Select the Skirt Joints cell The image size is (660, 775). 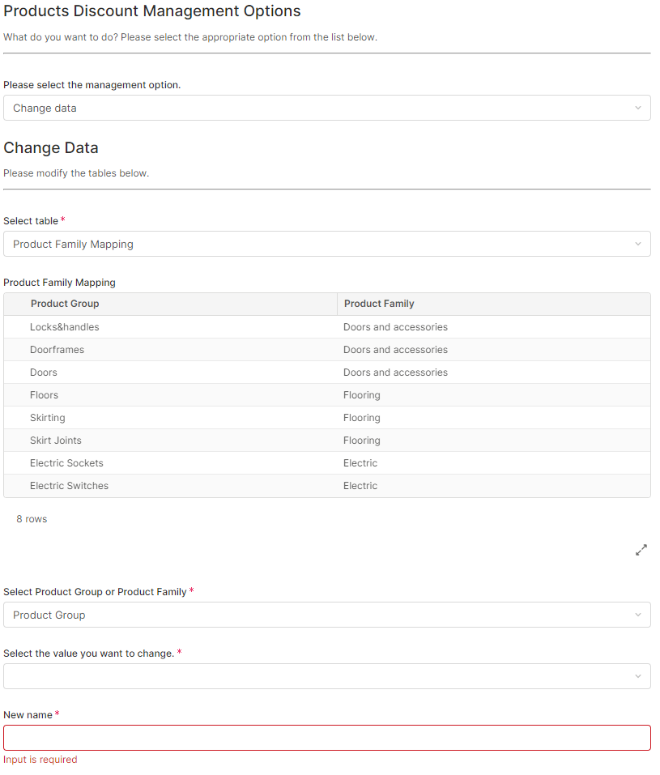(x=171, y=441)
